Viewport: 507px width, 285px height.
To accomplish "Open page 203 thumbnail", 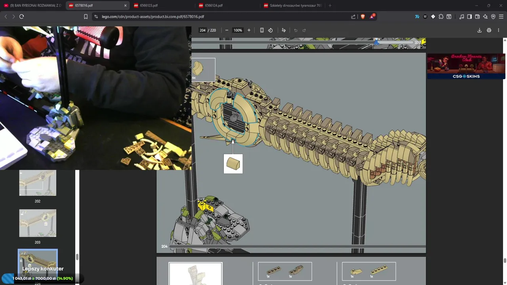I will coord(38,223).
